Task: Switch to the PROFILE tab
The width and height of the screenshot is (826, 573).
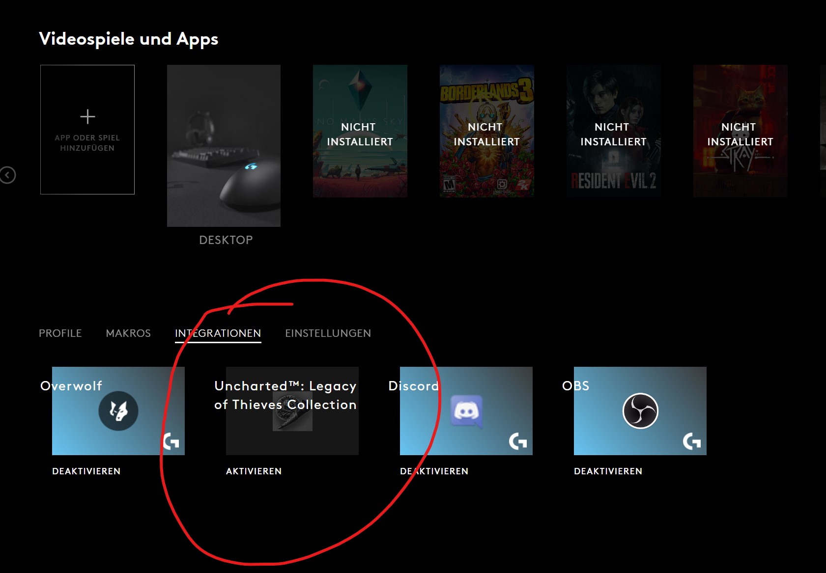Action: pos(60,333)
